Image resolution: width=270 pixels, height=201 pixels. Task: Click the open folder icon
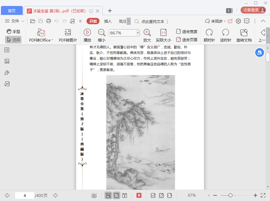coord(33,21)
